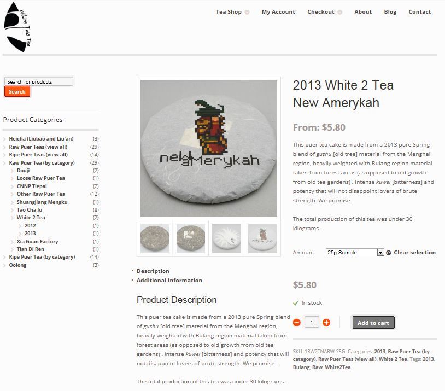Viewport: 445px width, 391px height.
Task: Click the White Two Tea logo
Action: (17, 27)
